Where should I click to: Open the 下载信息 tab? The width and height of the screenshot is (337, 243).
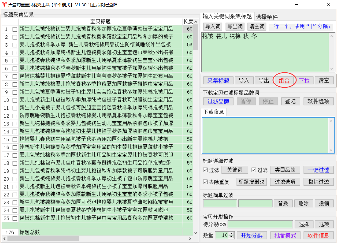click(x=214, y=112)
